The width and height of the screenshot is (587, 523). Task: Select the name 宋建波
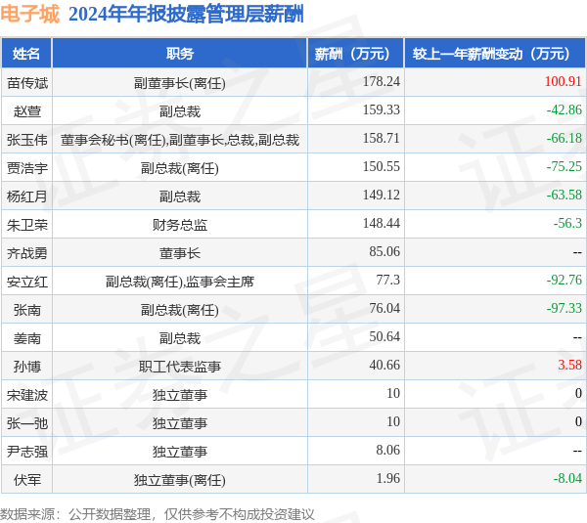click(x=27, y=395)
